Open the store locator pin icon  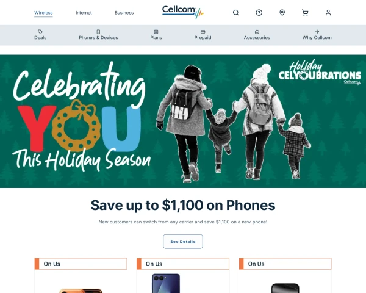click(x=282, y=13)
